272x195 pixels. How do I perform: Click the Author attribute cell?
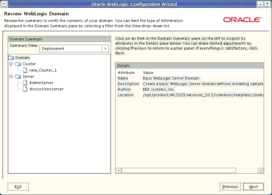pyautogui.click(x=124, y=89)
